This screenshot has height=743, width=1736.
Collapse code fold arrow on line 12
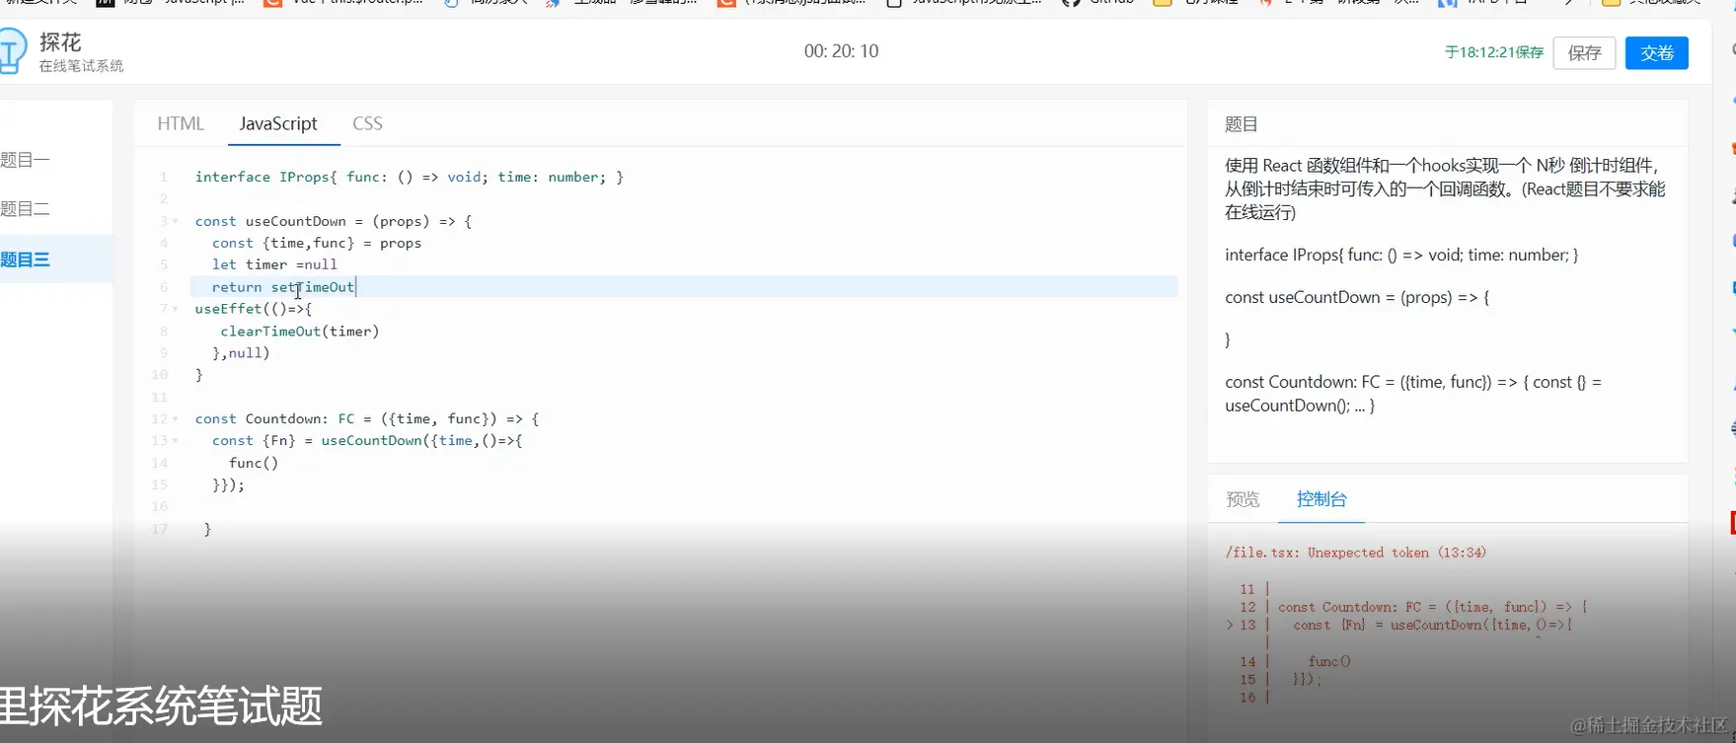coord(176,418)
